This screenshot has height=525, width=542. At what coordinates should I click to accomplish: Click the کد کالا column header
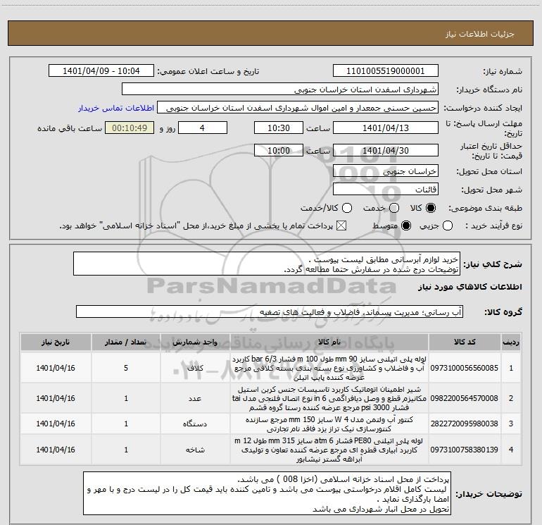point(465,342)
